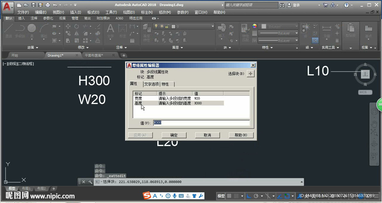
Task: Click into the 值(V) value field showing H300
Action: 201,123
